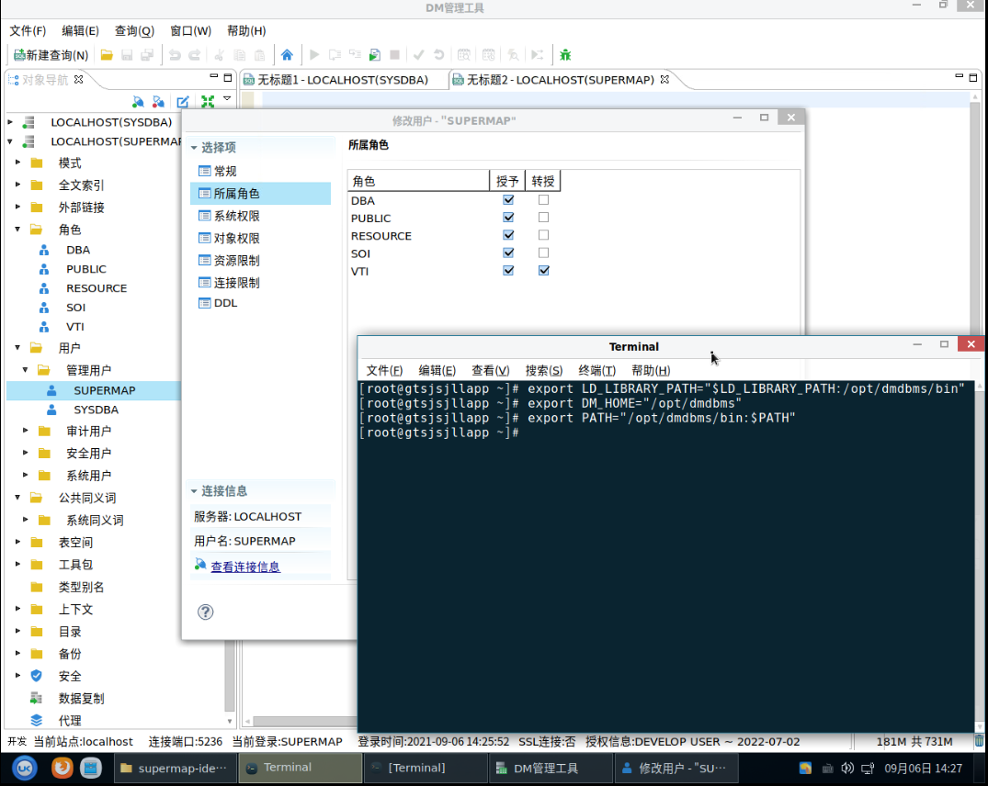The height and width of the screenshot is (786, 988).
Task: Click the run execute play icon
Action: (314, 55)
